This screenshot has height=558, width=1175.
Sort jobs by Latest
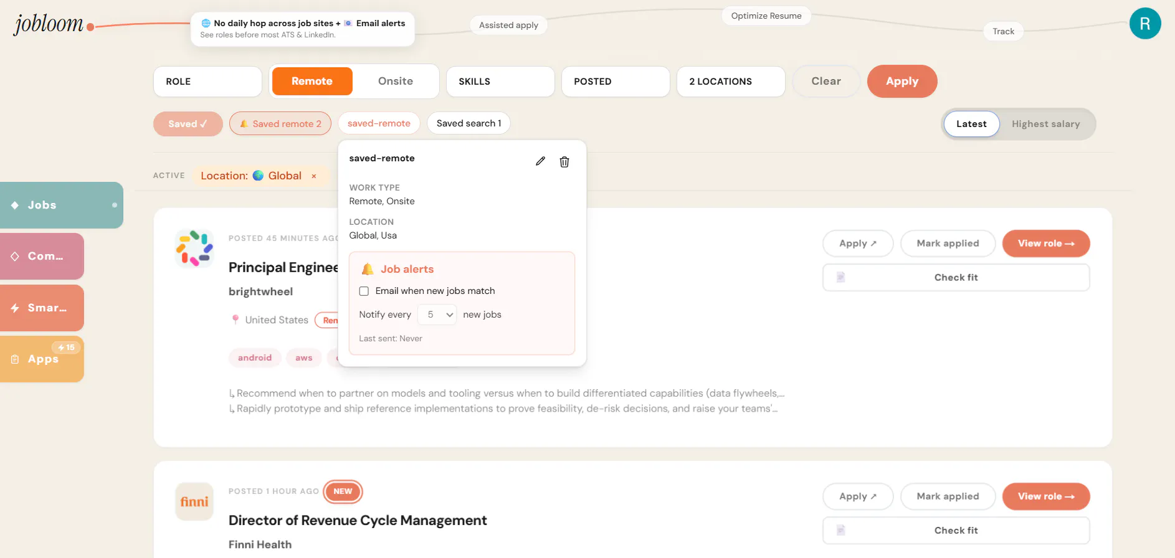click(x=971, y=124)
